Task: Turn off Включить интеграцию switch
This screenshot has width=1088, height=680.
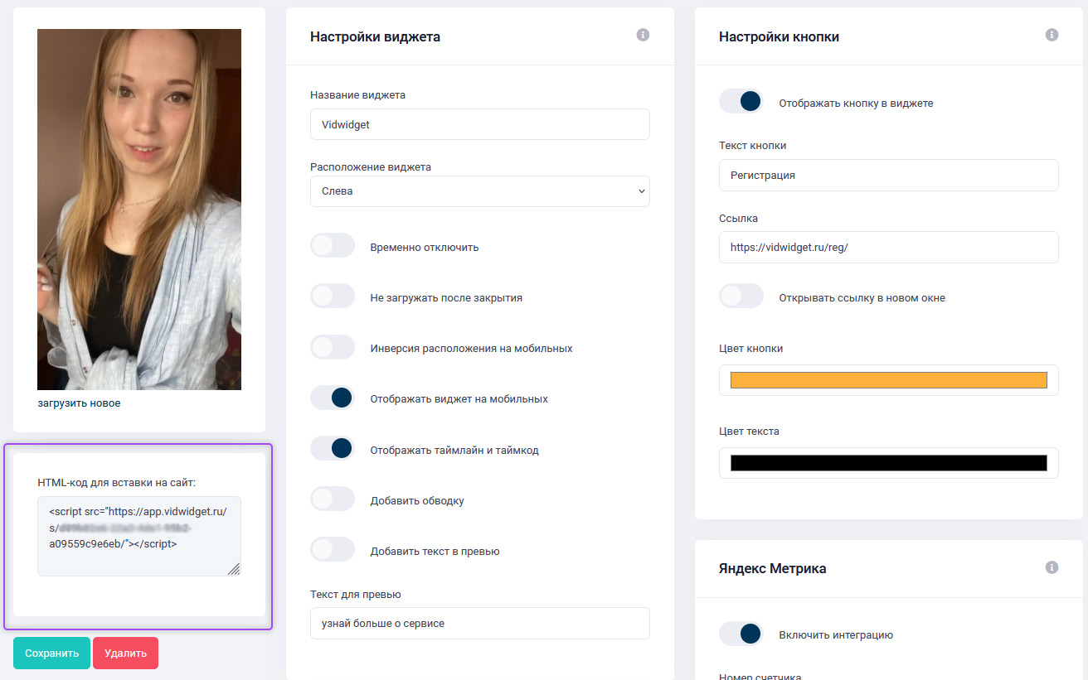Action: (741, 634)
